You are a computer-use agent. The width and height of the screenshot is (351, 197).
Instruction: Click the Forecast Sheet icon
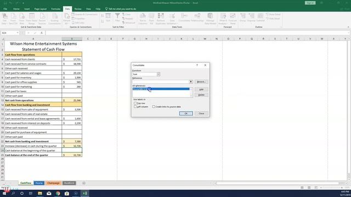233,19
